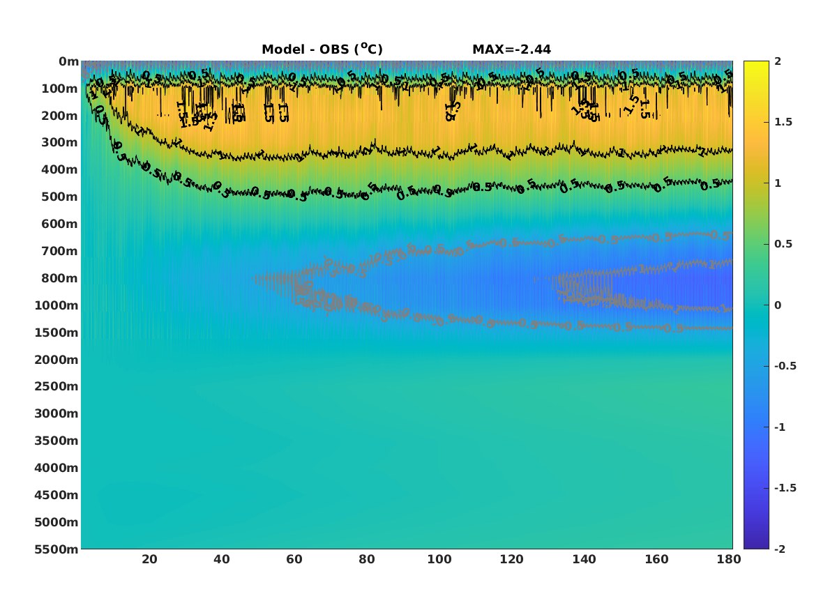Click the colorbar tick label '2'
Viewport: 814px width, 610px height.
[x=778, y=61]
